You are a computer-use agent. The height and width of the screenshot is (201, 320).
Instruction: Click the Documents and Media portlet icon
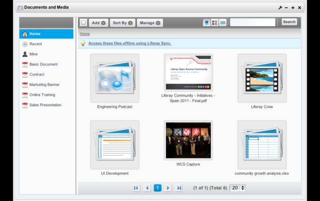[x=20, y=8]
